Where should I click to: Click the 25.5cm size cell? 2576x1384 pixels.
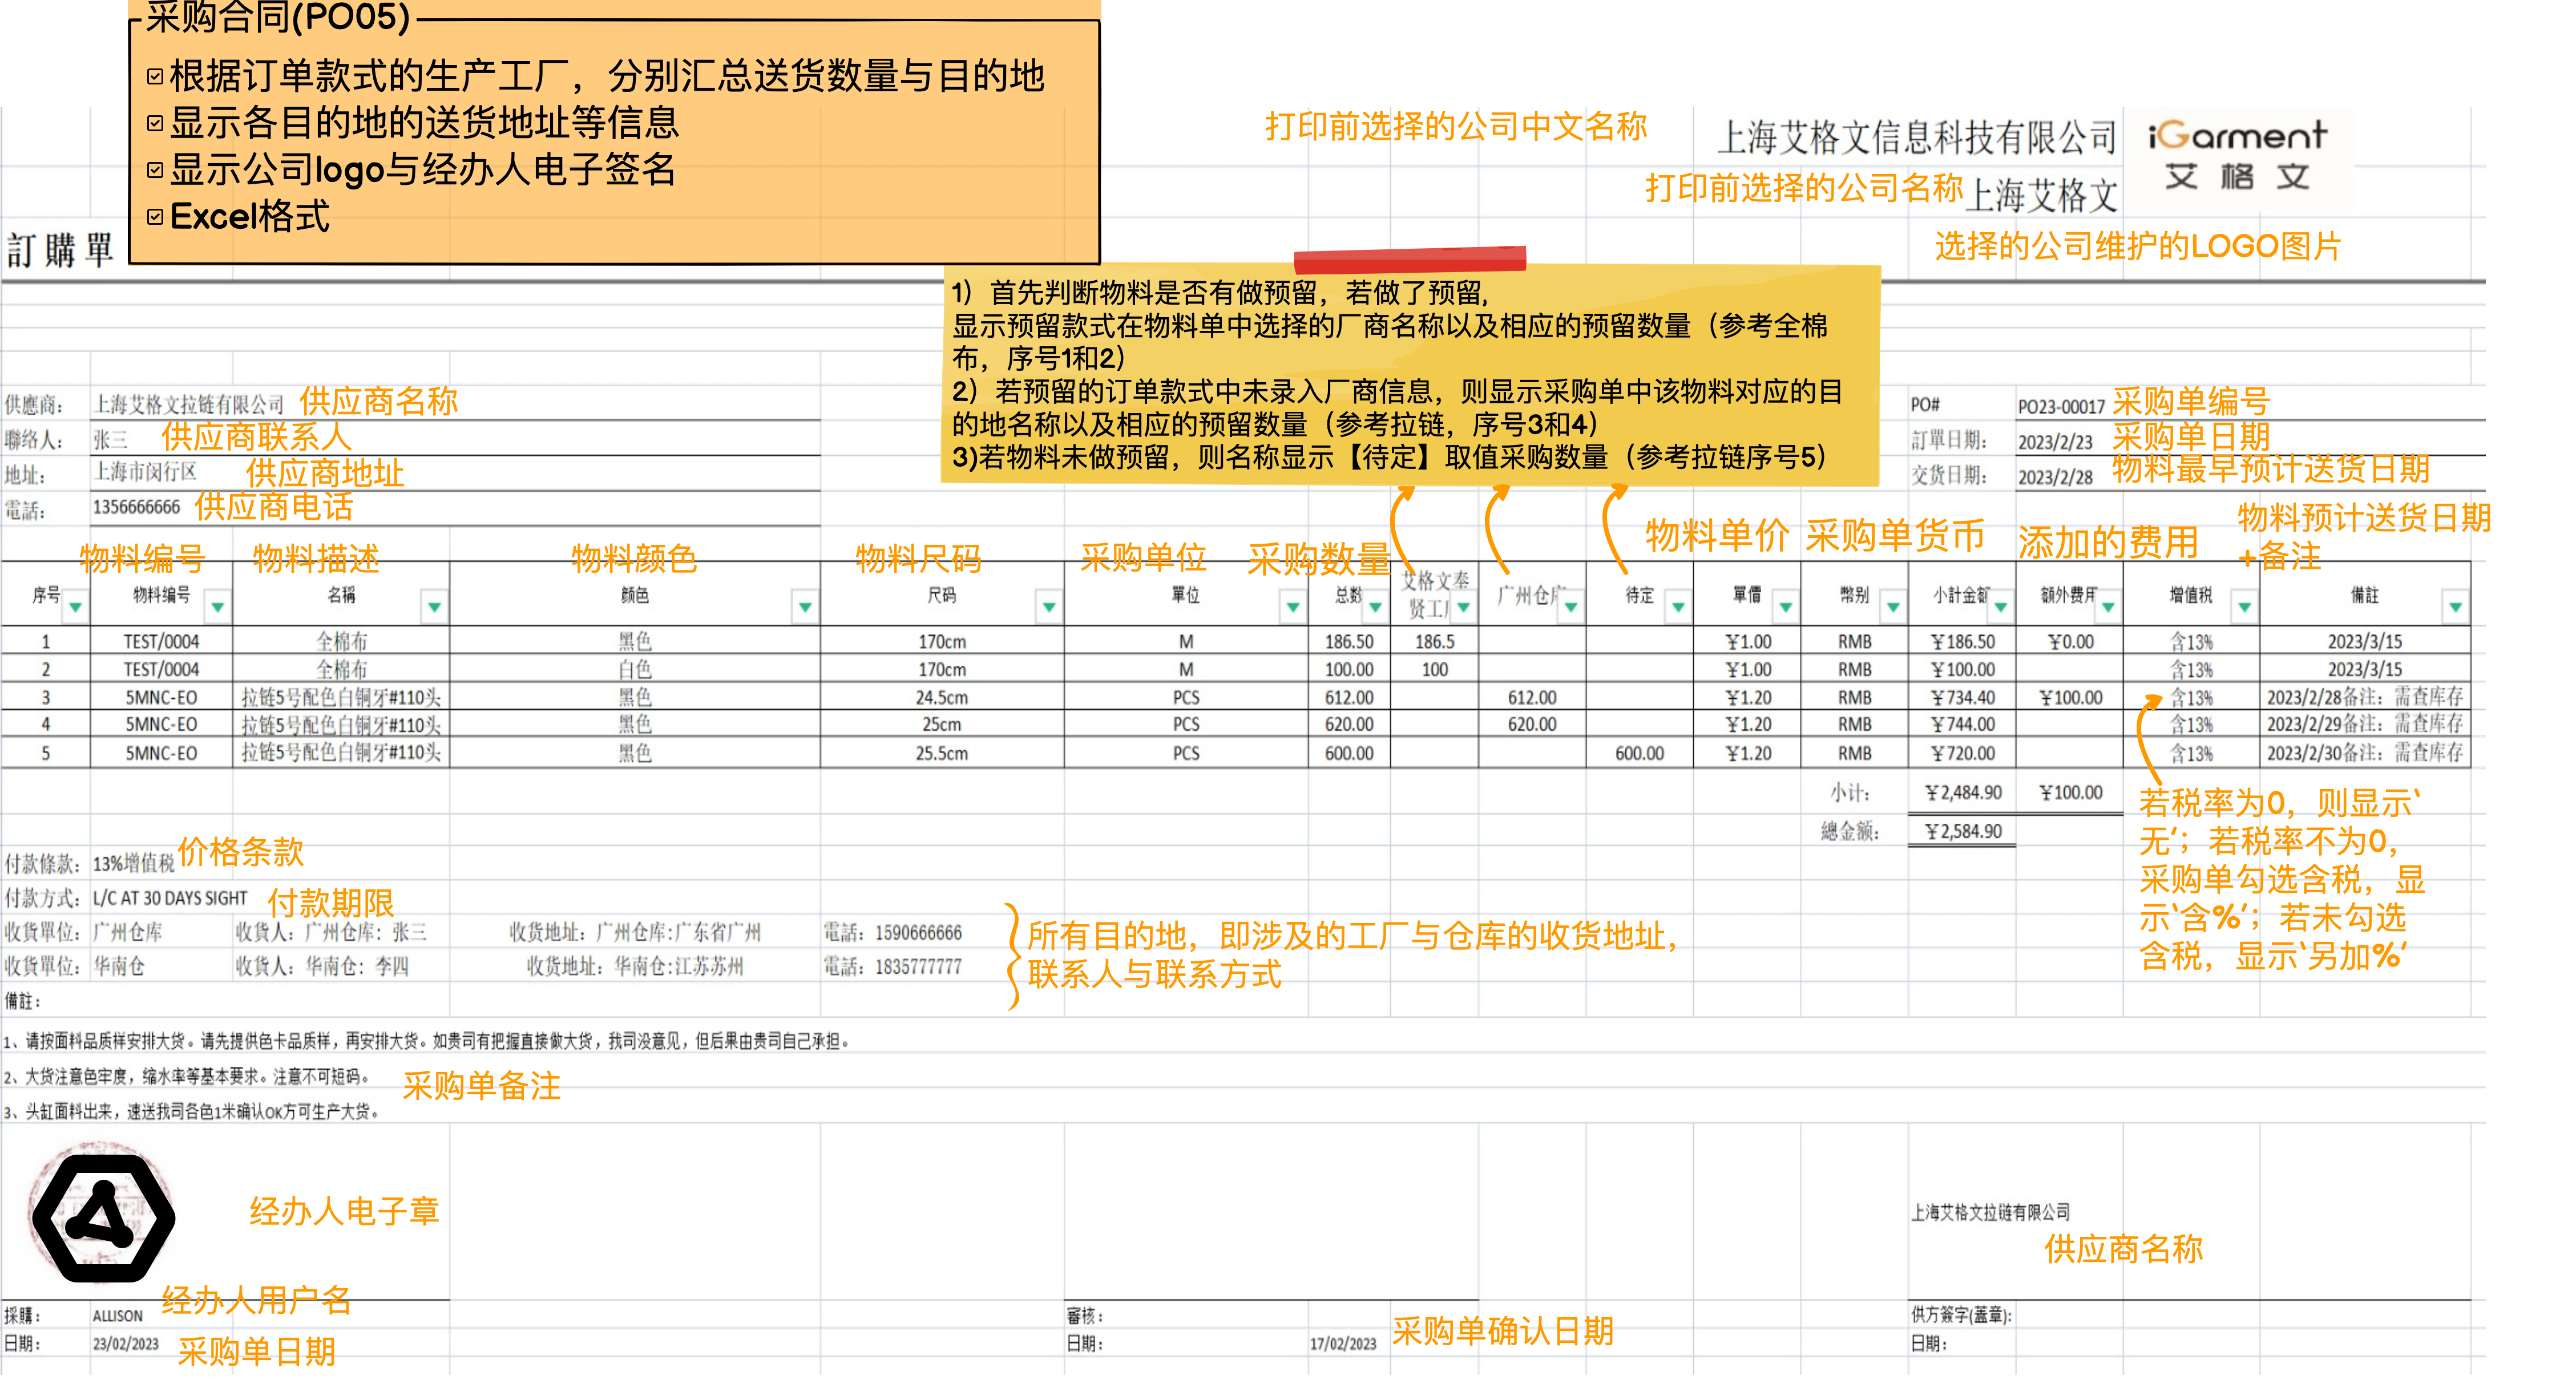click(942, 754)
